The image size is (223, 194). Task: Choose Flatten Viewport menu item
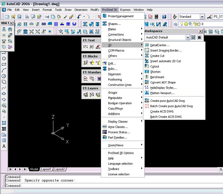pos(174,93)
